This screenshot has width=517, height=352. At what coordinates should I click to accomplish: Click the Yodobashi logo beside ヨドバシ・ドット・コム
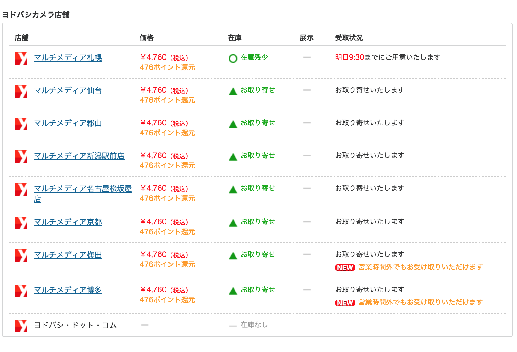click(21, 326)
